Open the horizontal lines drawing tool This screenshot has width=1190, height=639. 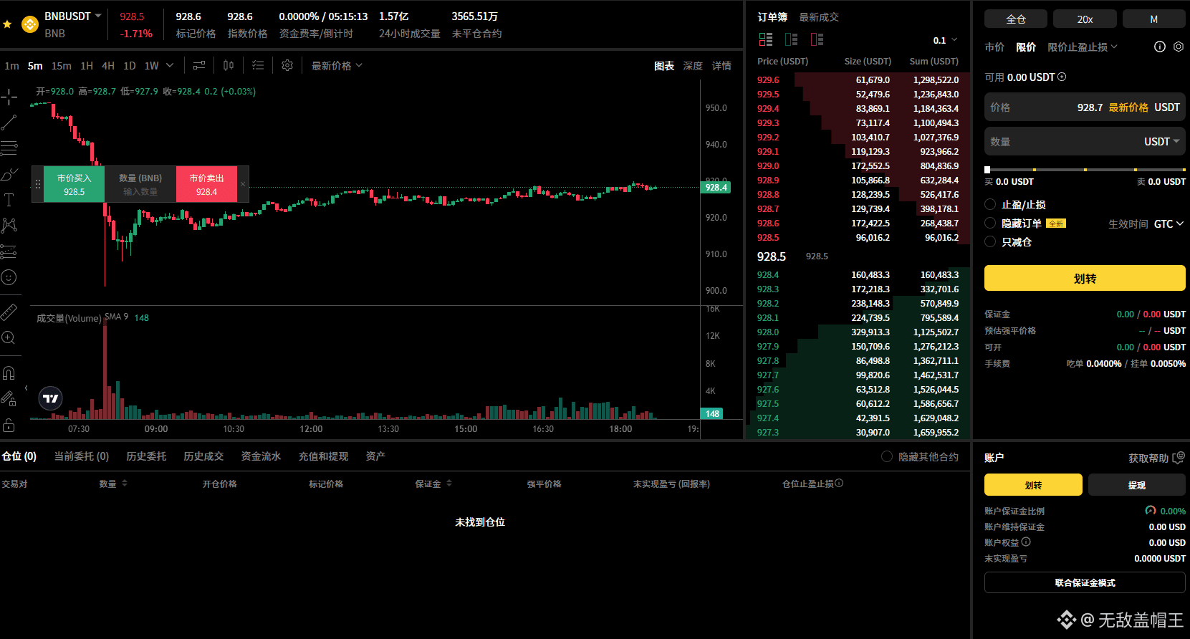click(9, 148)
